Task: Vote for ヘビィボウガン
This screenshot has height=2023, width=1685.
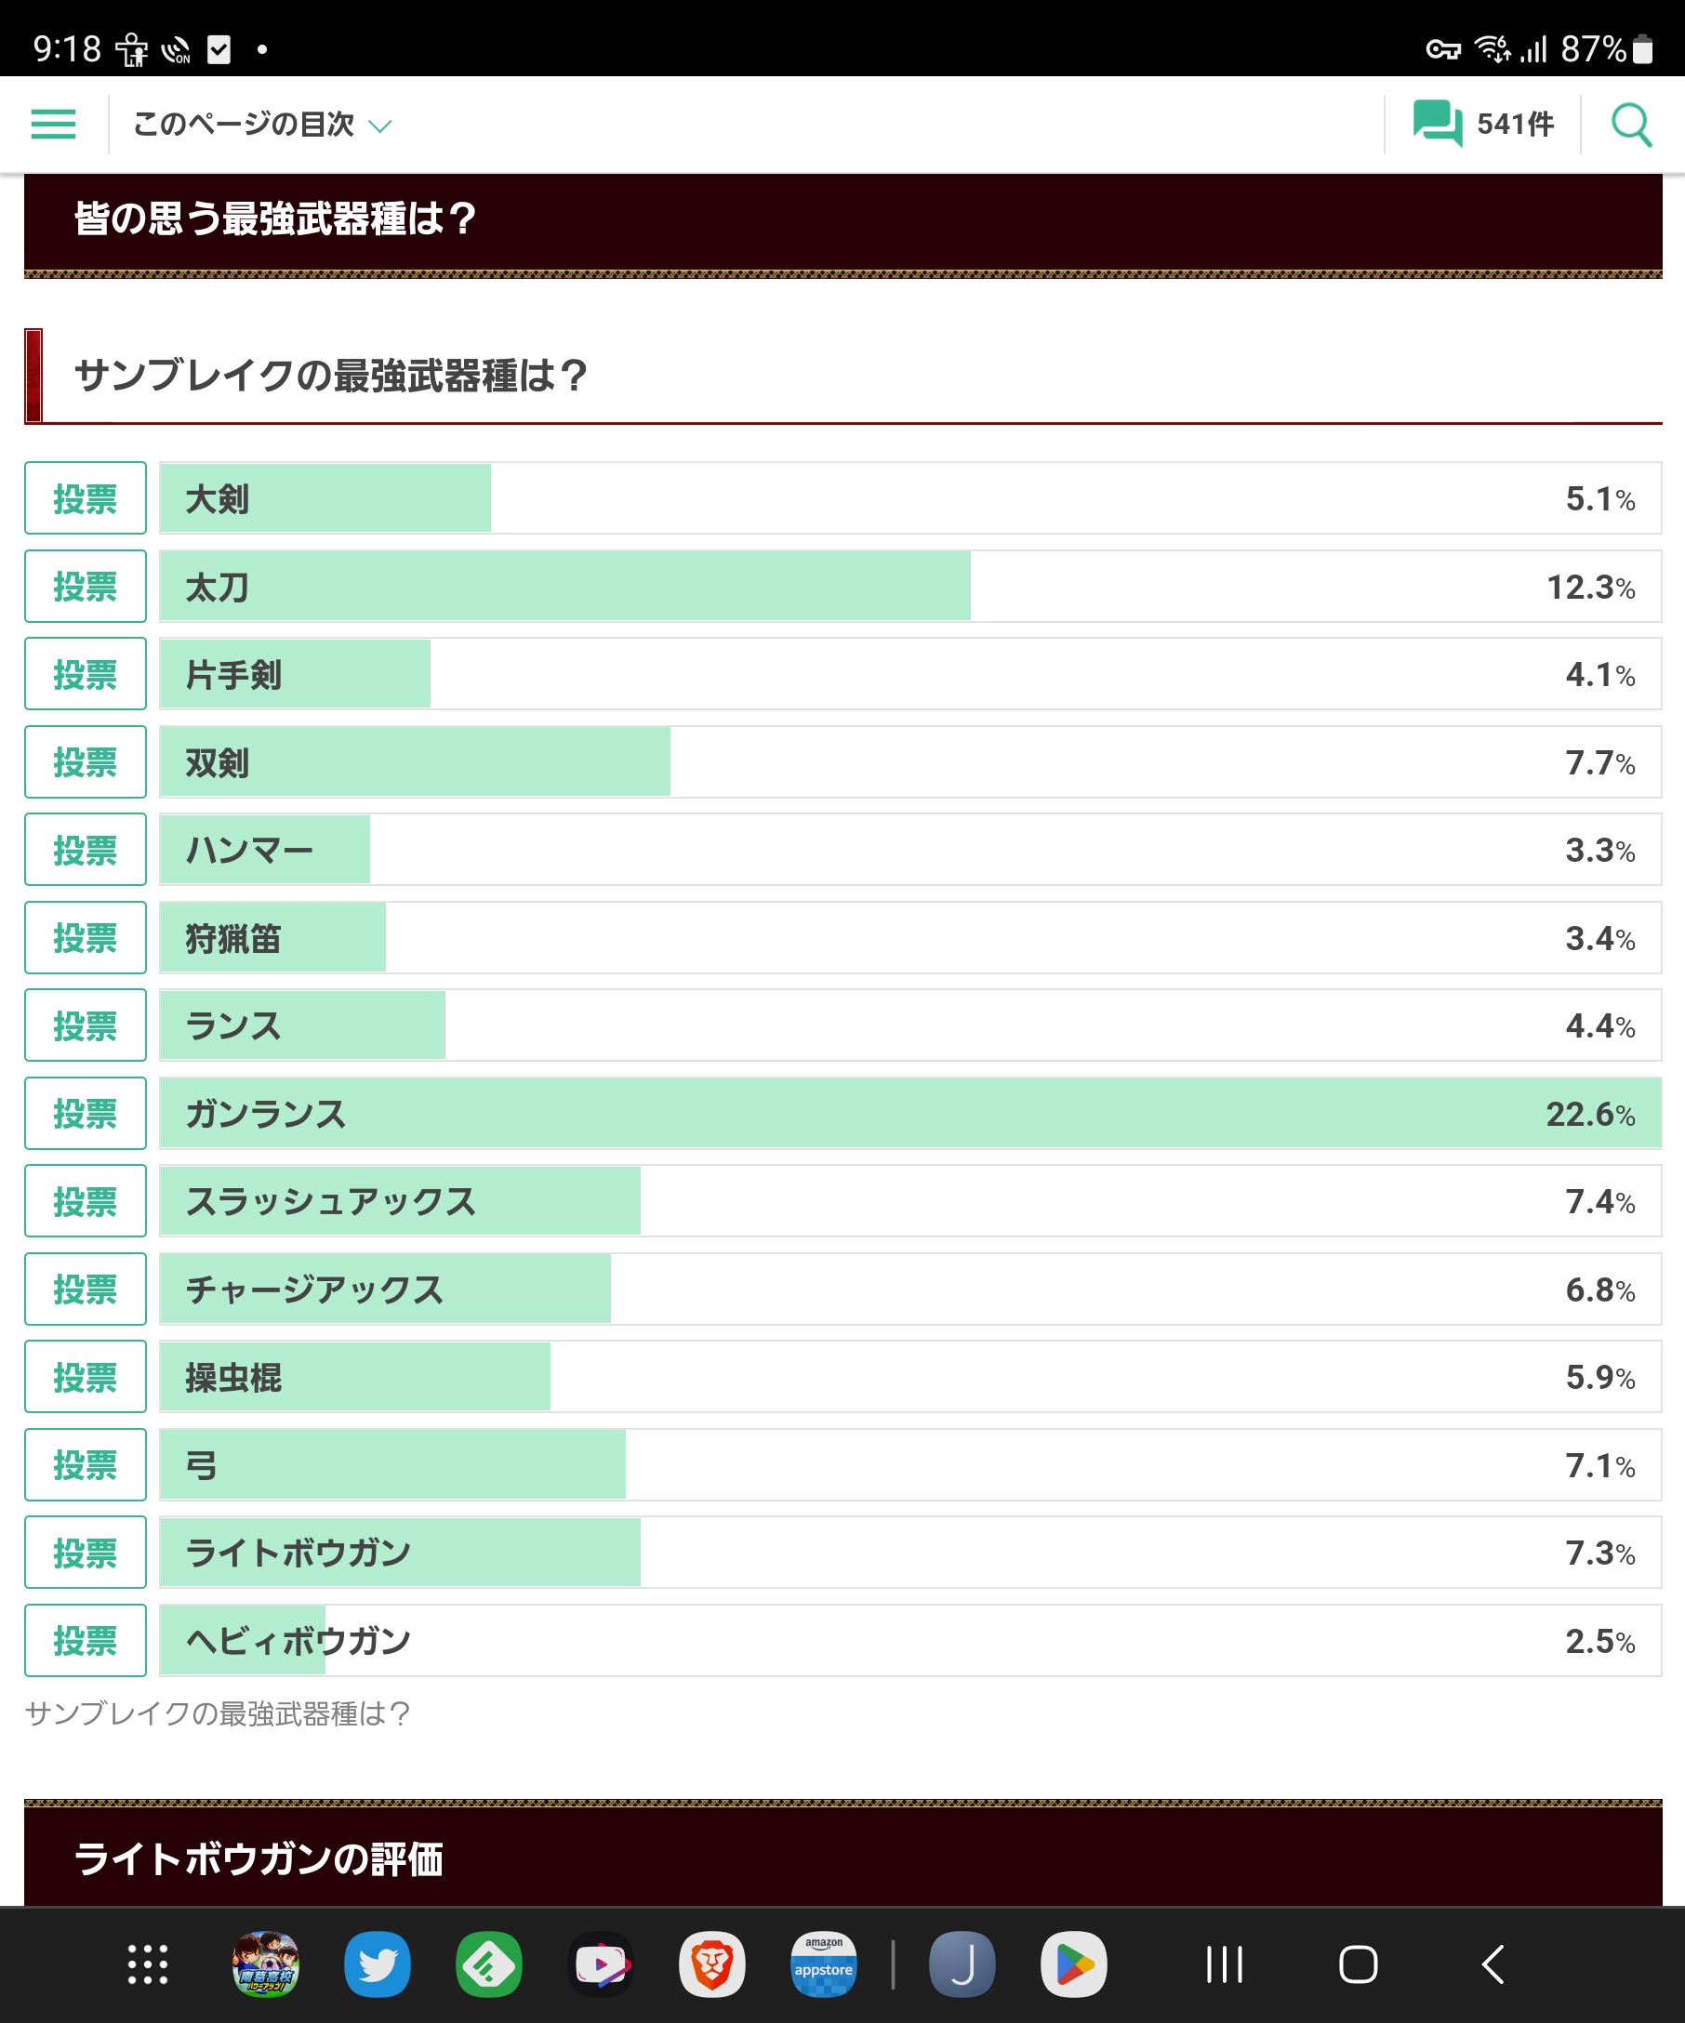Action: point(85,1640)
